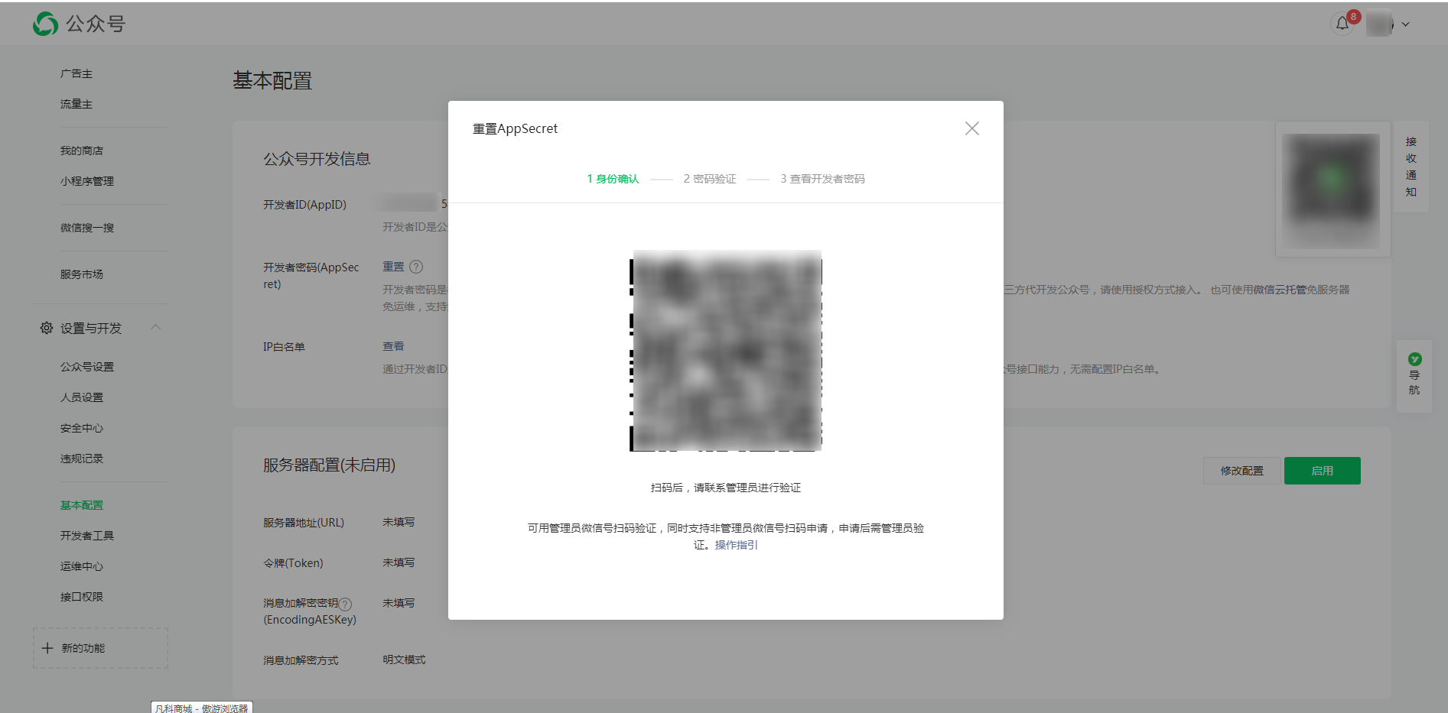Click step 2 密码验证
This screenshot has width=1448, height=713.
click(710, 179)
